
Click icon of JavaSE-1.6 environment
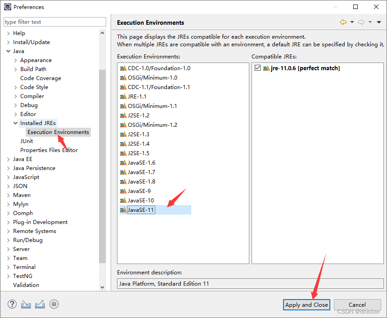pos(123,163)
